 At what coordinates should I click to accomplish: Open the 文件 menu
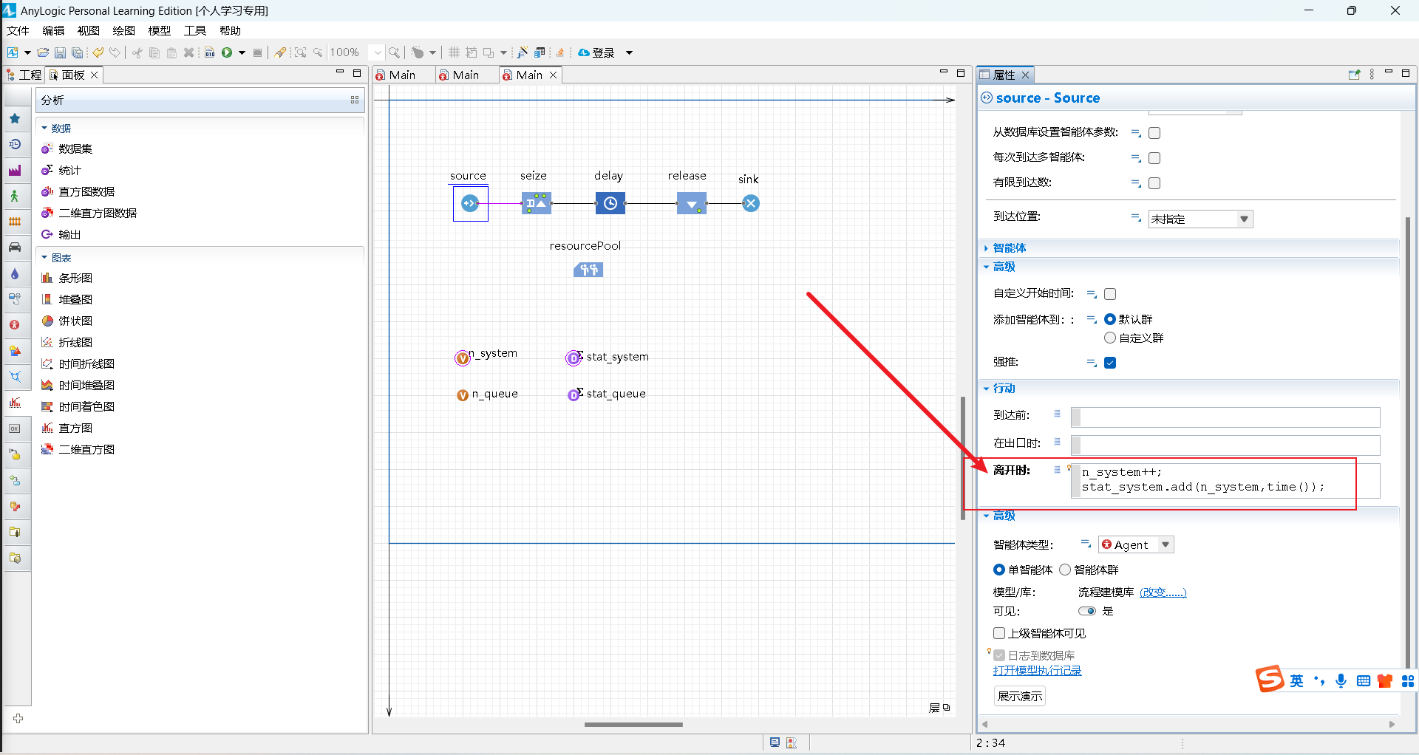[18, 30]
